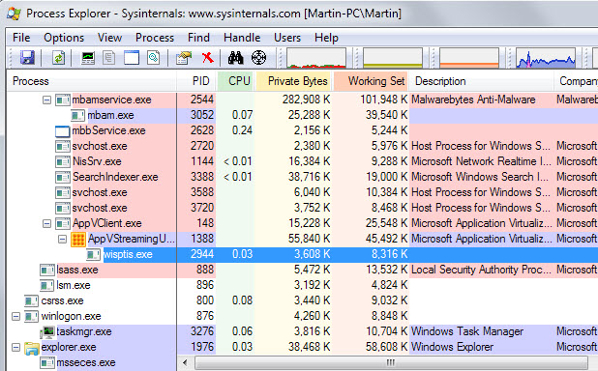Click the Save toolbar icon
598x371 pixels.
[27, 58]
